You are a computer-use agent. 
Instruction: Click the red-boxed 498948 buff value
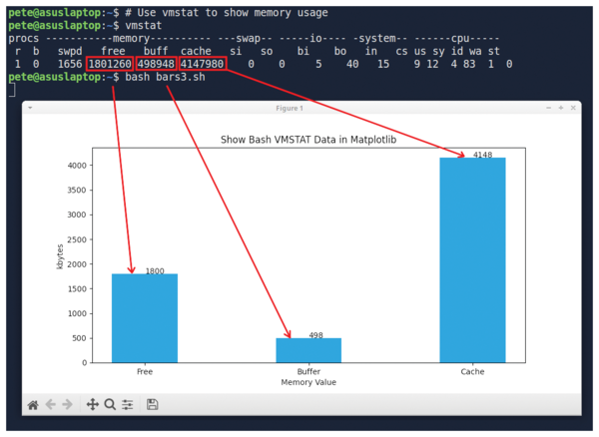[156, 64]
